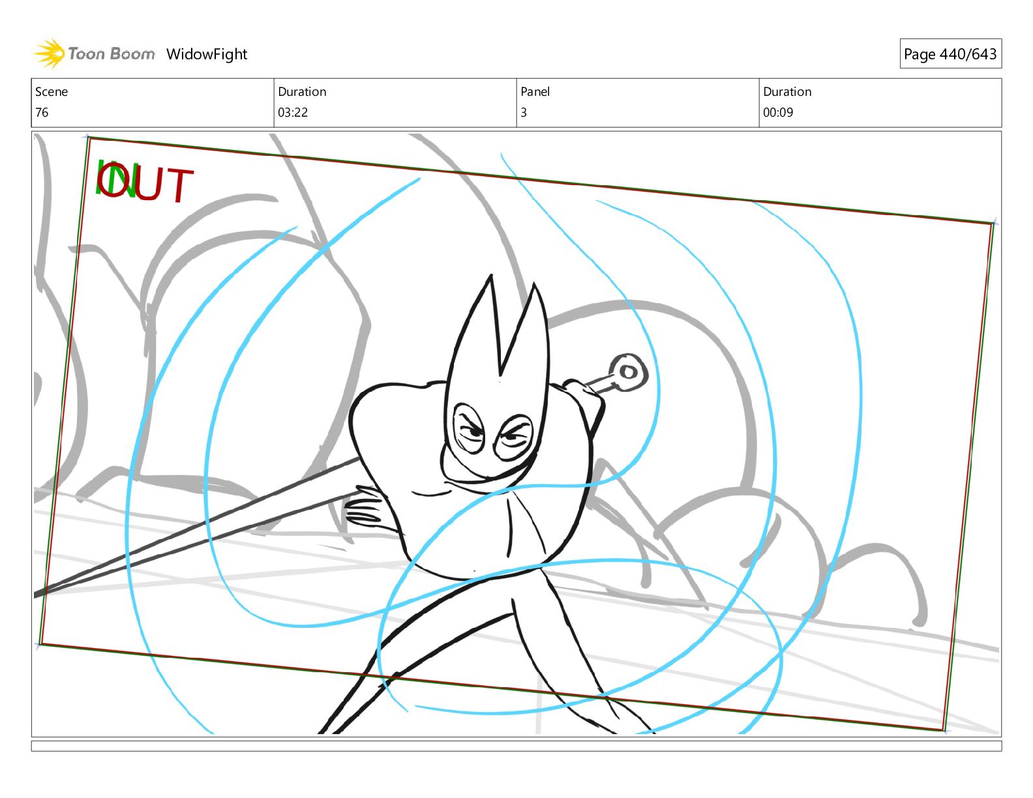Click the Page 440/643 indicator

(x=950, y=54)
